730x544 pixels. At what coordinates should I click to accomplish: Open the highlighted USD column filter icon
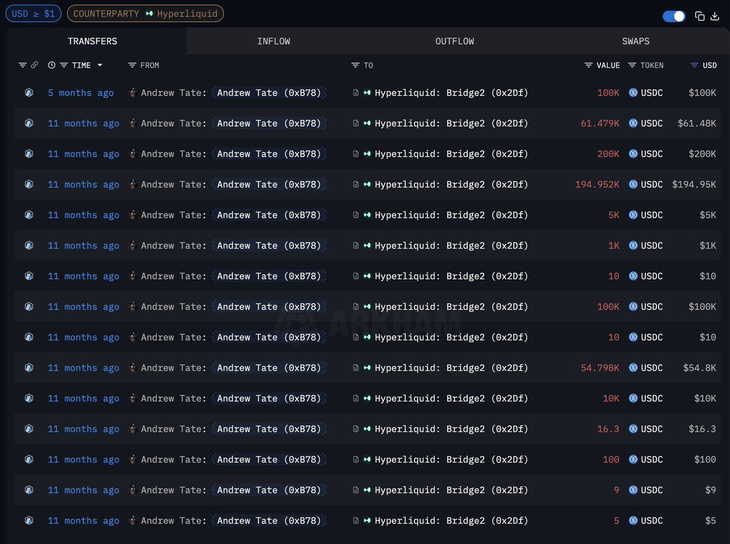(x=693, y=65)
